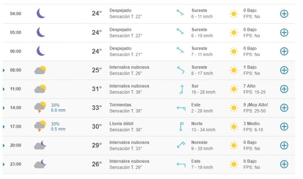Screen dimensions: 303x179
Task: Select the UV sun icon for 17:00
Action: coord(234,127)
